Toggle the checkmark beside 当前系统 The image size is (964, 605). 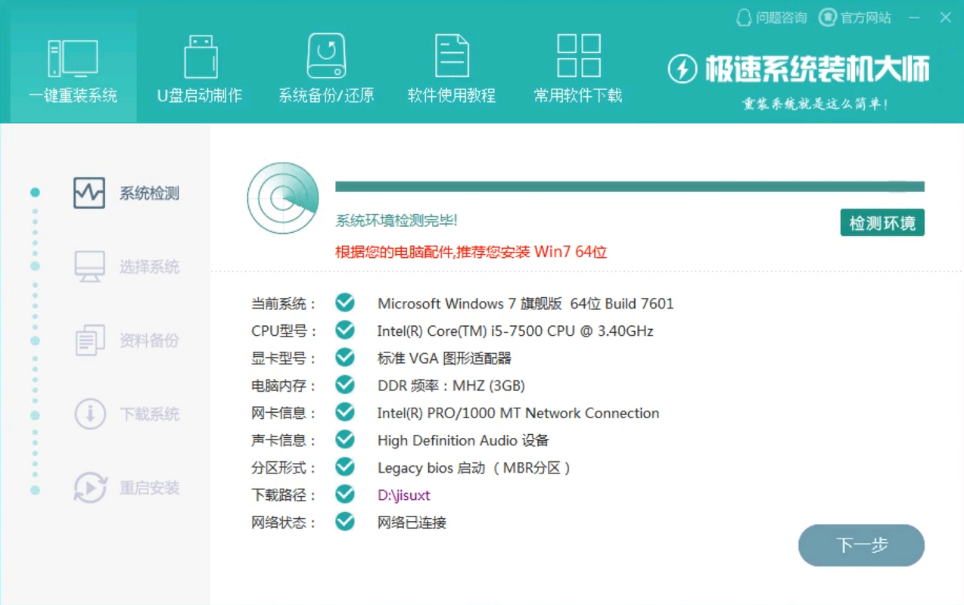344,302
